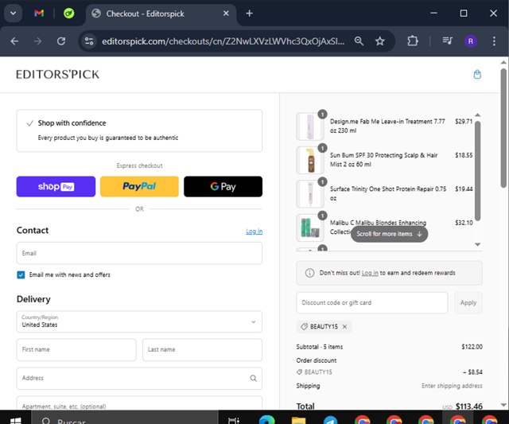The image size is (509, 424).
Task: Uncheck Email me with news and offers
Action: click(21, 275)
